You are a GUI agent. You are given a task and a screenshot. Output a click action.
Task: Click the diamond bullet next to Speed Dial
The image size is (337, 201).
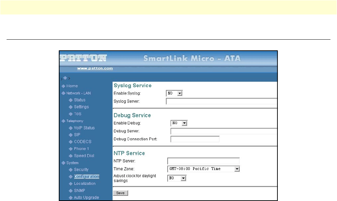click(71, 156)
